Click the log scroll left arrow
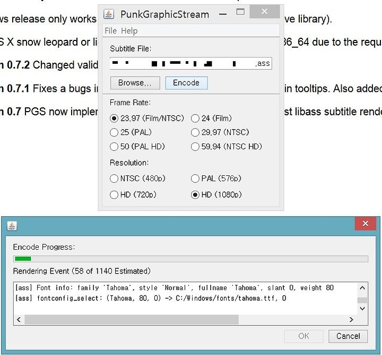The width and height of the screenshot is (382, 355). point(19,319)
